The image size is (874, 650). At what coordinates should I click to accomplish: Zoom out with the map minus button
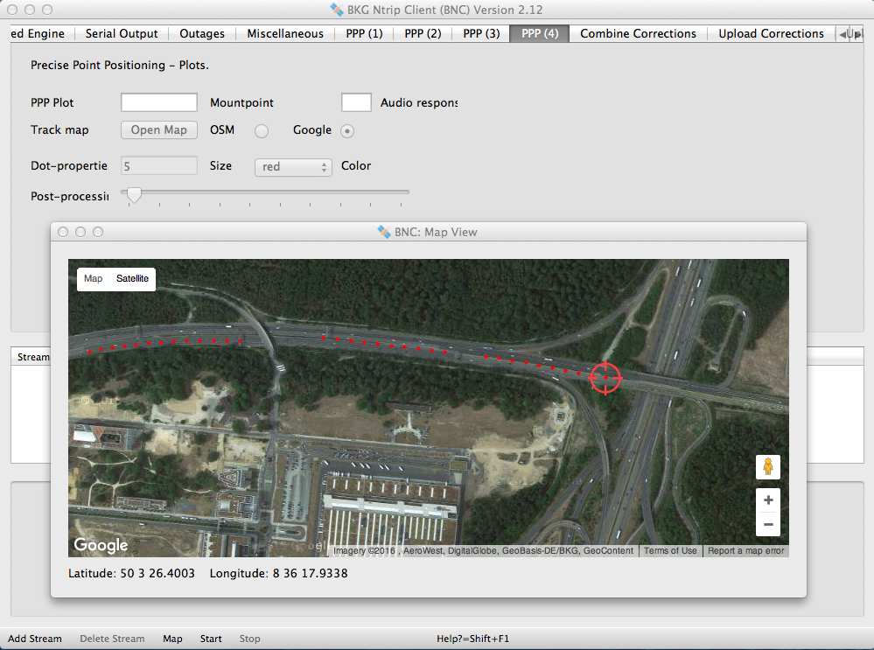coord(767,524)
